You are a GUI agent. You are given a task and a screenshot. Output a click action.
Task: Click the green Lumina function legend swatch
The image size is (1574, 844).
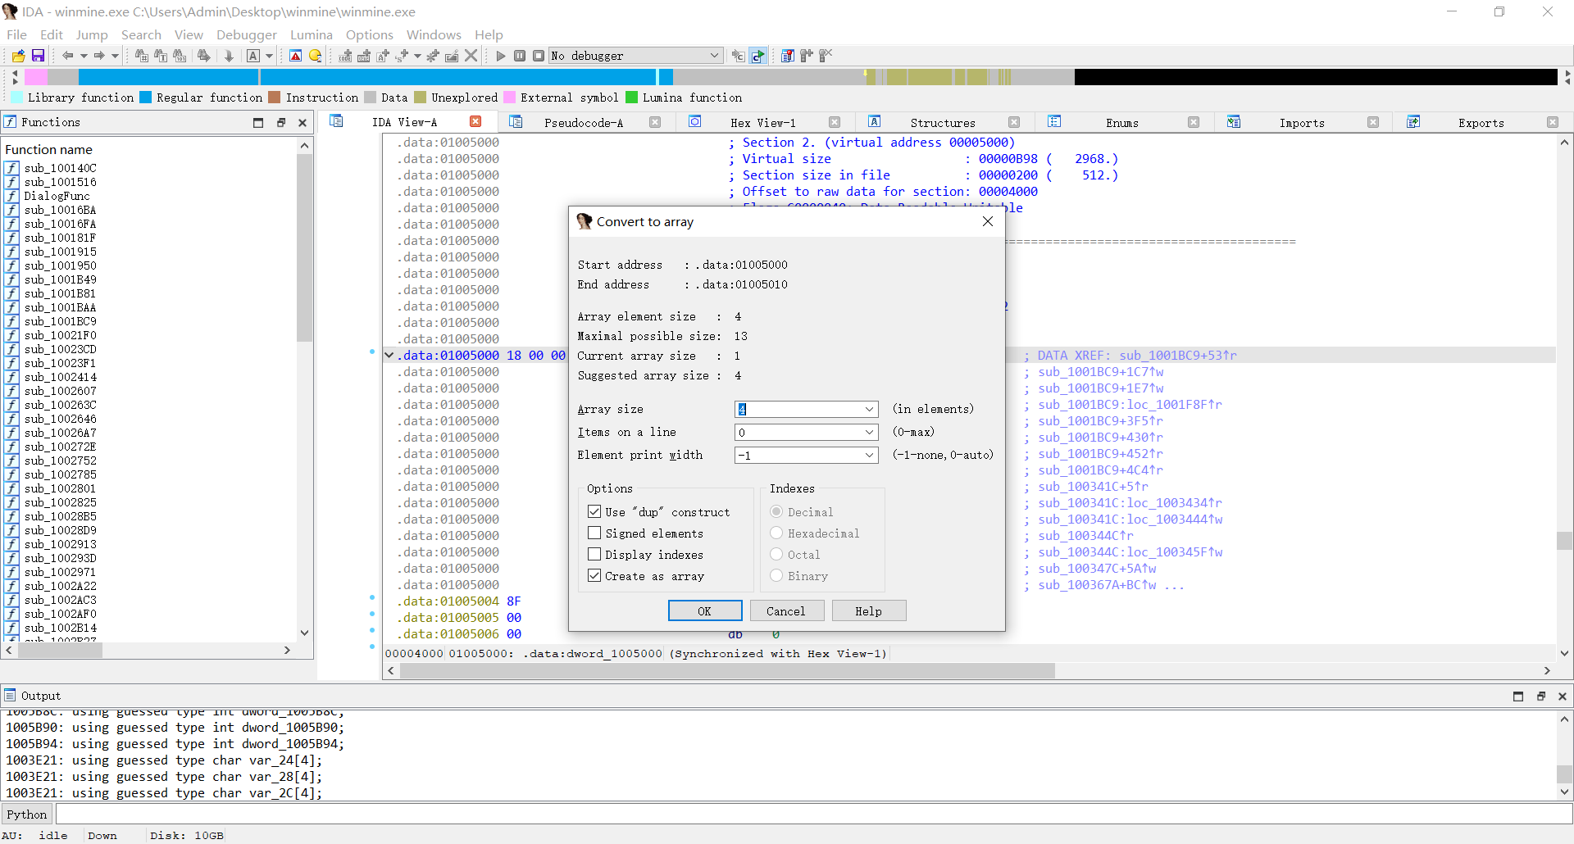pos(632,98)
